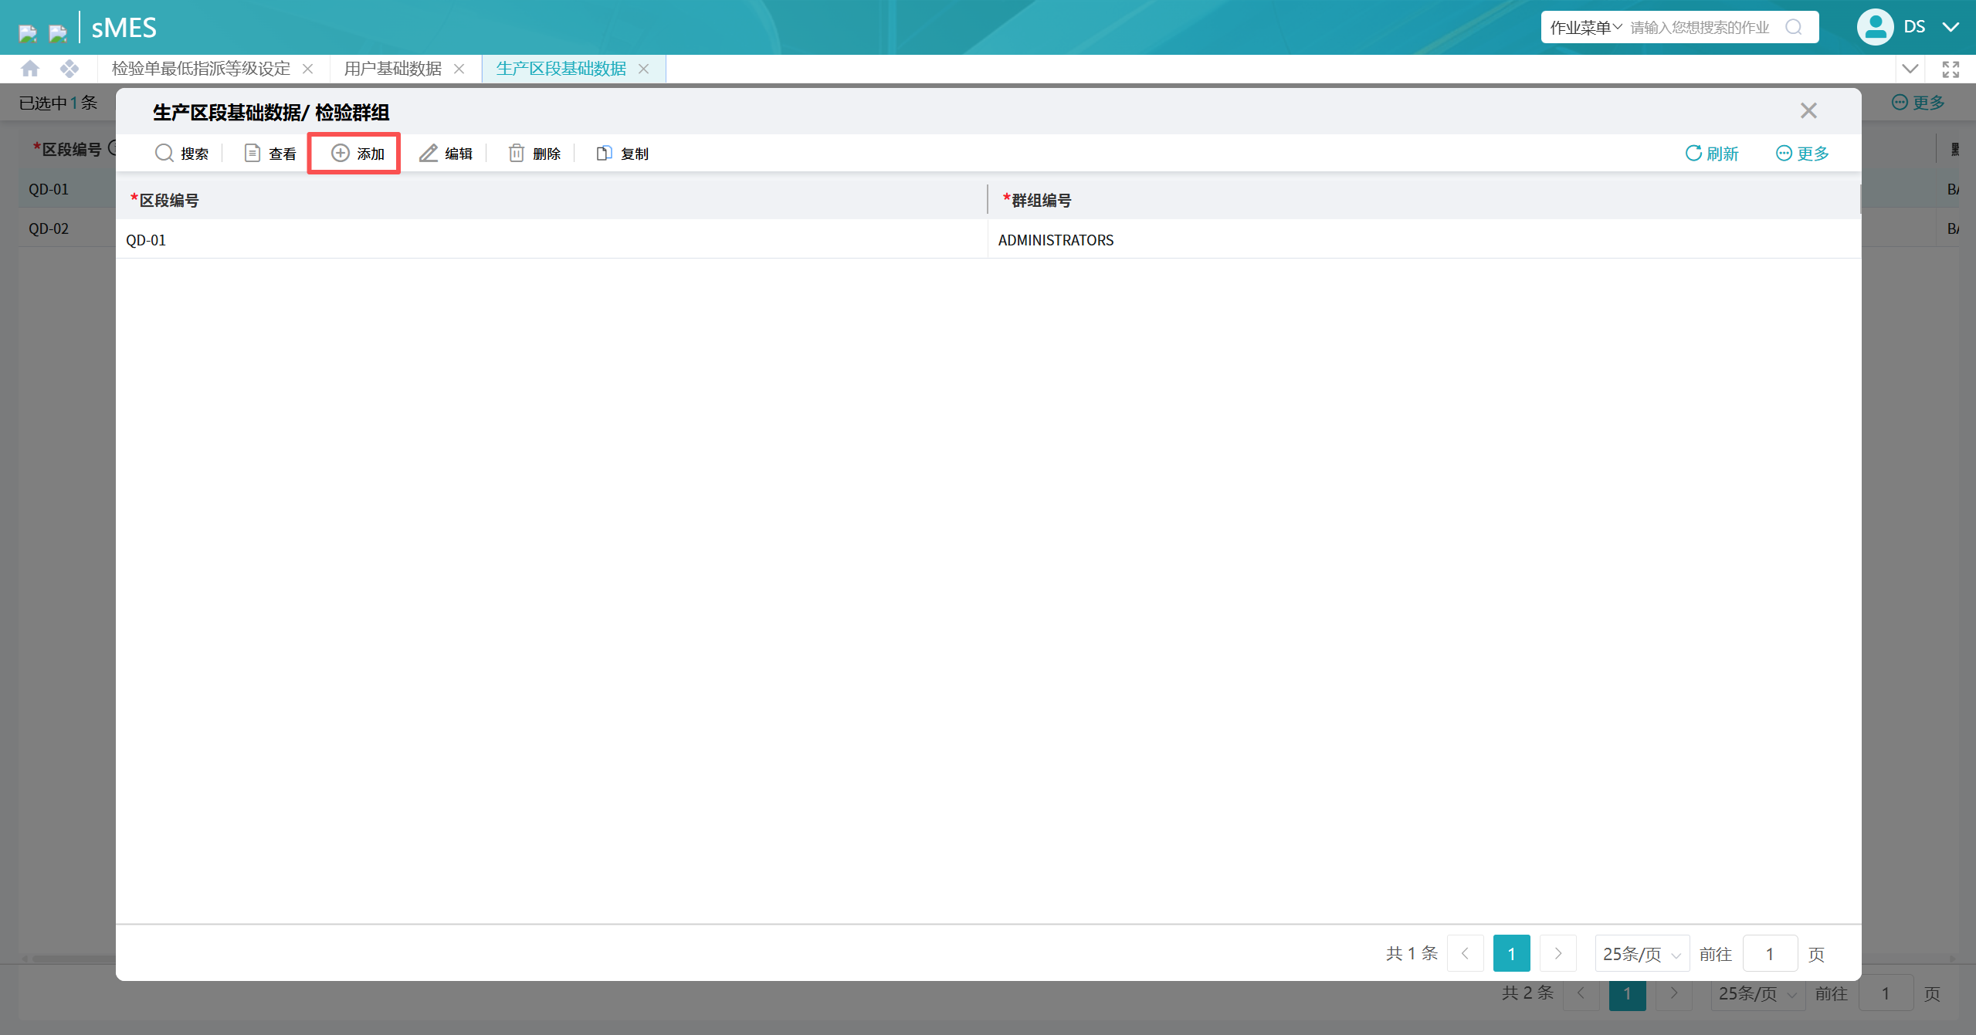Screen dimensions: 1976x1035
Task: Select the QD-01 ADMINISTRATORS row
Action: pyautogui.click(x=988, y=240)
